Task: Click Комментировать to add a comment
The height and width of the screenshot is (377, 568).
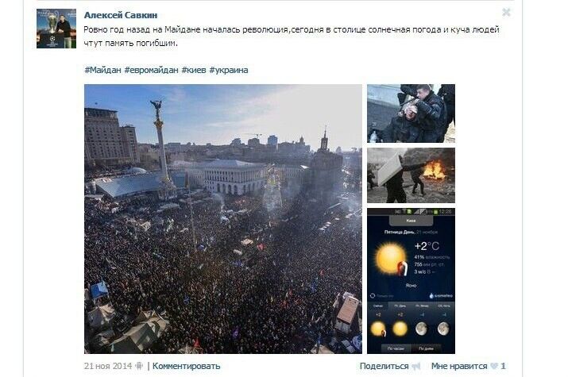Action: tap(186, 366)
